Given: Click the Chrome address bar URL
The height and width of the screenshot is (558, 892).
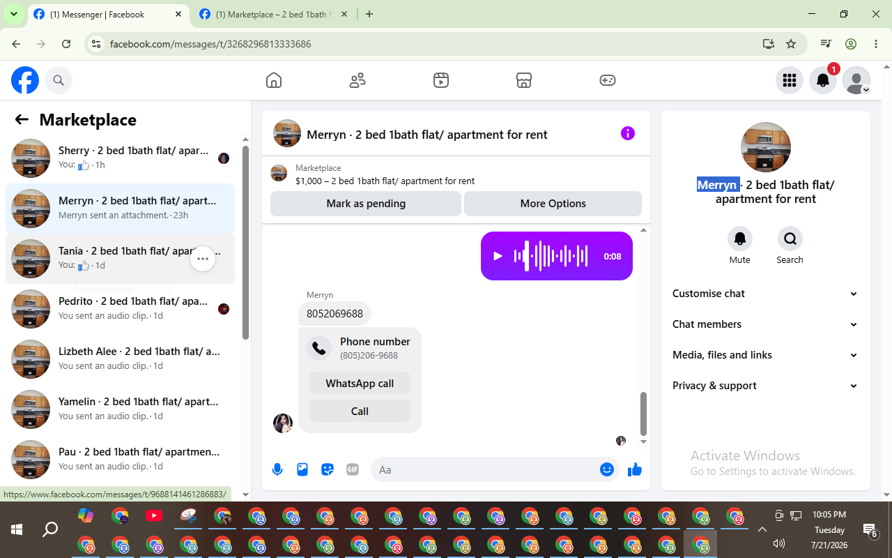Looking at the screenshot, I should [210, 44].
